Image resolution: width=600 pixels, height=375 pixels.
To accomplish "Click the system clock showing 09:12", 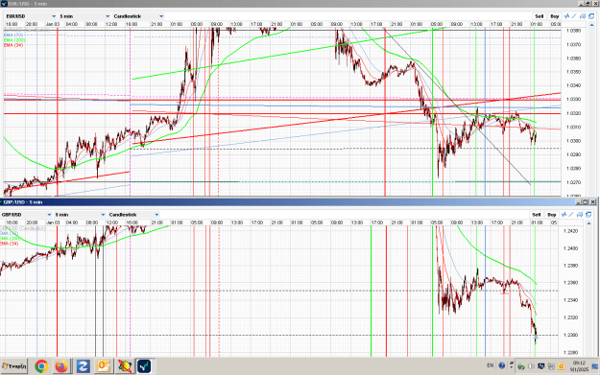I will (x=579, y=366).
